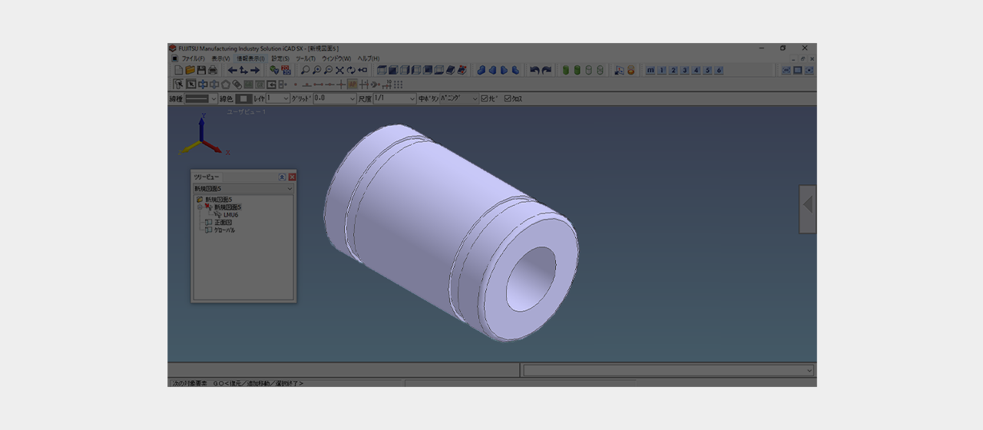The height and width of the screenshot is (430, 983).
Task: Select LMU6 in the tree view
Action: pos(230,215)
